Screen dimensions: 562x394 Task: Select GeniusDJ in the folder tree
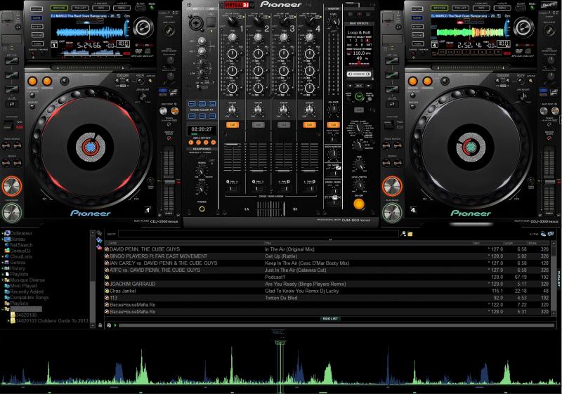pos(20,251)
